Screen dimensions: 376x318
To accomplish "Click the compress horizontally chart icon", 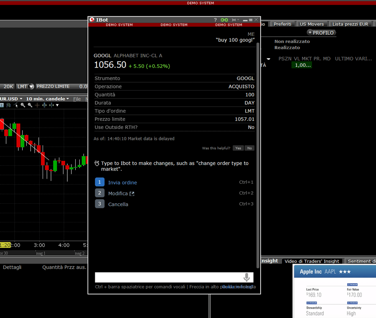I will 51,105.
